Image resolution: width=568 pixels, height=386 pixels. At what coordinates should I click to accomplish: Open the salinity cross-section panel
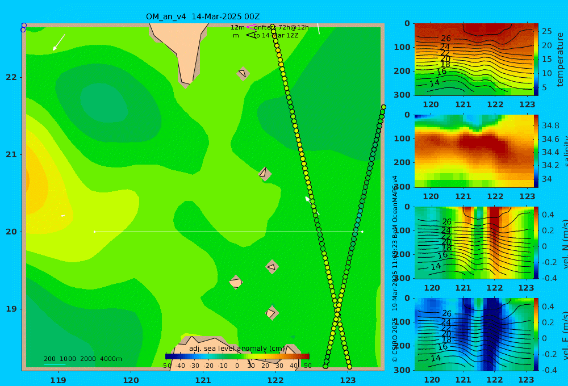(x=474, y=151)
